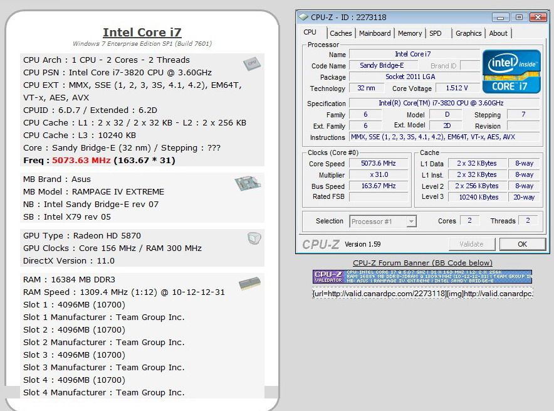
Task: Show the About tab
Action: 498,33
